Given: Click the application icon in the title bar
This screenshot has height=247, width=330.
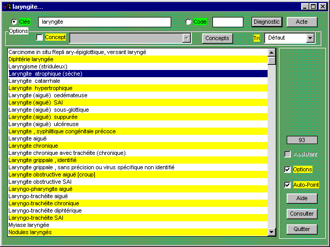Looking at the screenshot, I should pyautogui.click(x=7, y=7).
